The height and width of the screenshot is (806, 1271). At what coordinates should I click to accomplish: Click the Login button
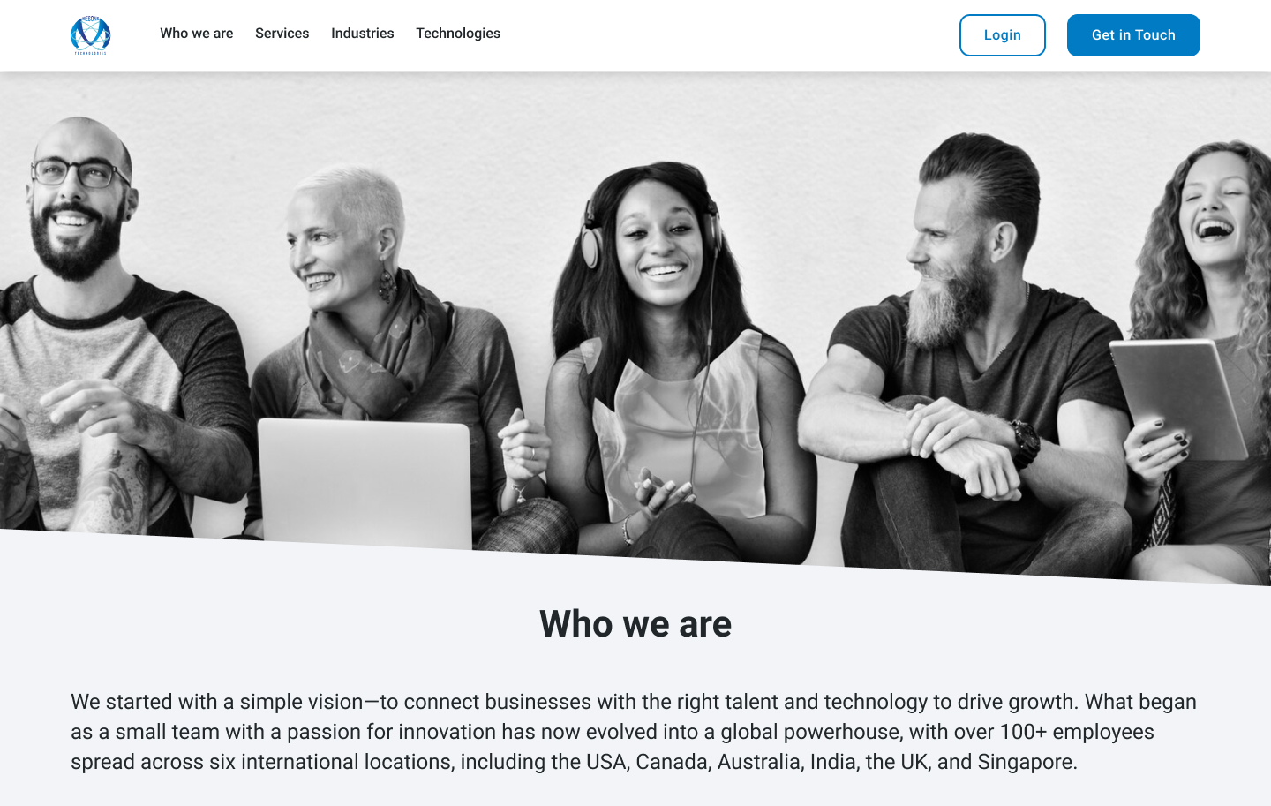pyautogui.click(x=1003, y=35)
